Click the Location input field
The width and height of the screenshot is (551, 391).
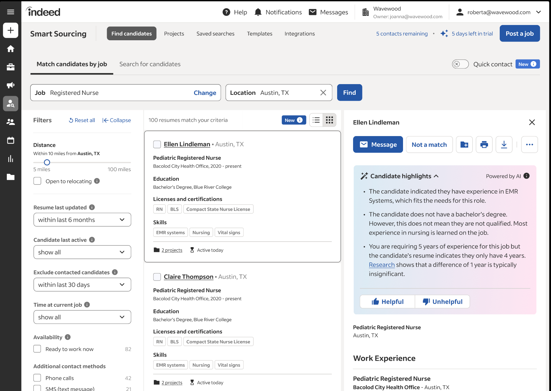(x=287, y=93)
